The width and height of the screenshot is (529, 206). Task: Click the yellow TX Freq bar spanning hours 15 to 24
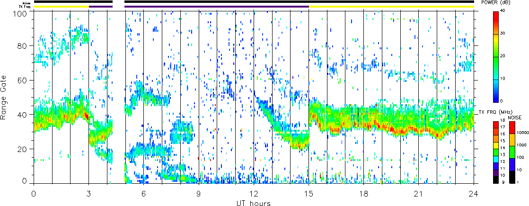(391, 7)
